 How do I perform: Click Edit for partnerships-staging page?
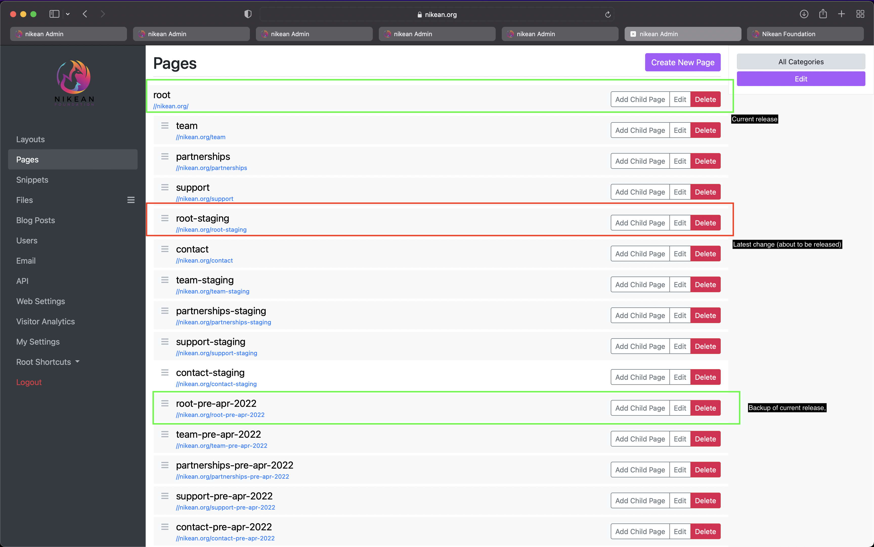click(680, 315)
